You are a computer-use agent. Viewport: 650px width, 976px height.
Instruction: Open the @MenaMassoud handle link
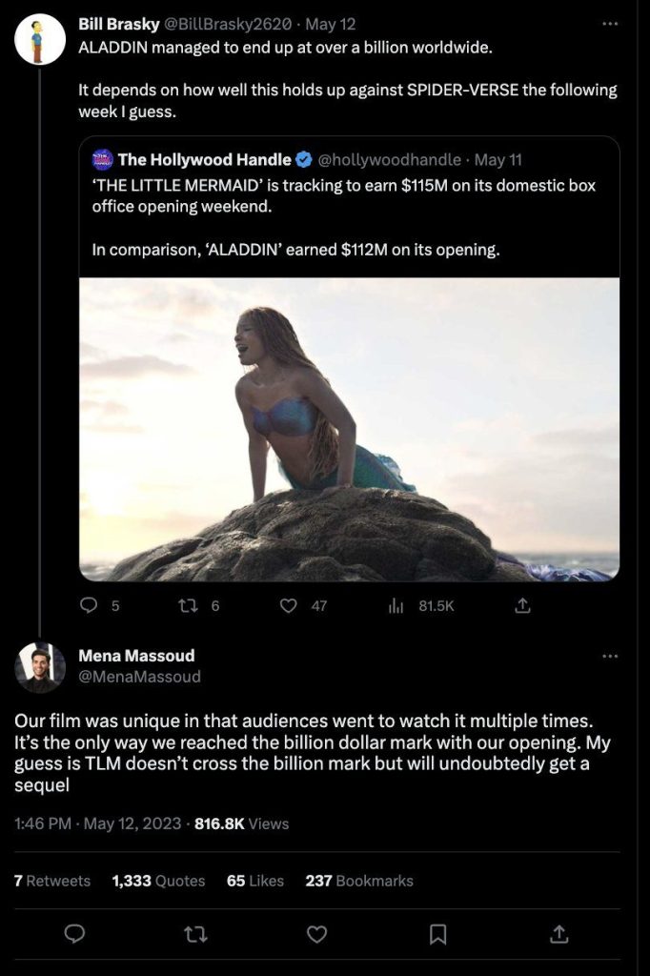[x=139, y=677]
